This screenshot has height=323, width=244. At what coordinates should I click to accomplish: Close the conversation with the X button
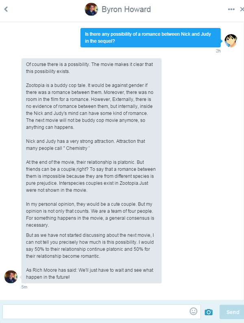coord(242,9)
